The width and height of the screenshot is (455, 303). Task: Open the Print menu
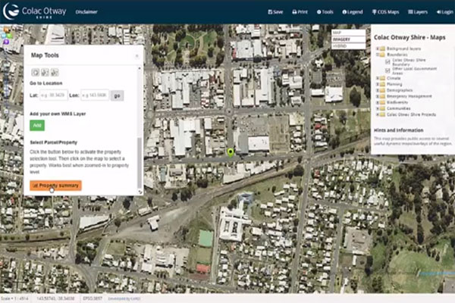(x=300, y=12)
